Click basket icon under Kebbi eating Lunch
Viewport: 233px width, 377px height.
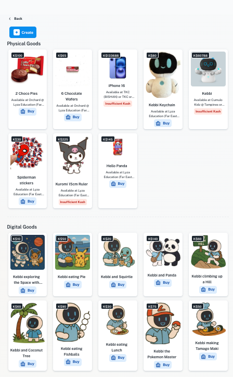(113, 358)
